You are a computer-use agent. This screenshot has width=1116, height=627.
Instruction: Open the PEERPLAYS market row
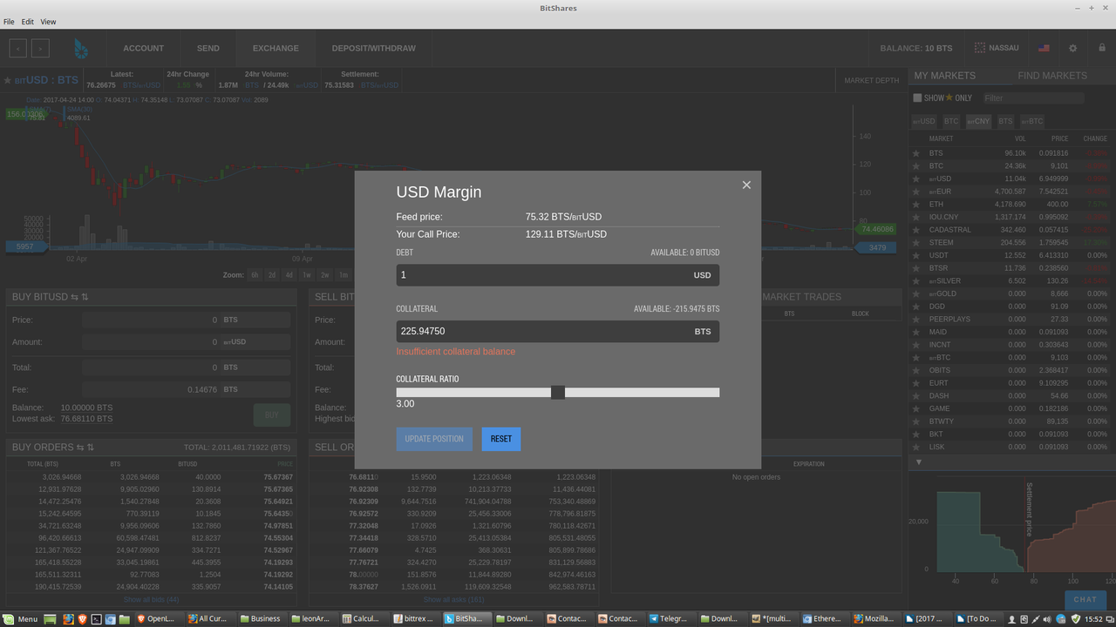click(x=1011, y=320)
